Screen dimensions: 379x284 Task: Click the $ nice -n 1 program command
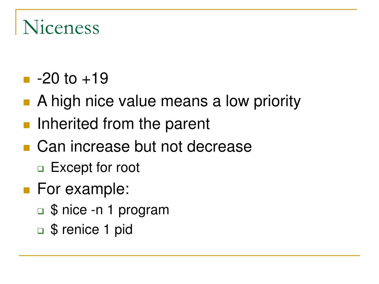point(110,210)
